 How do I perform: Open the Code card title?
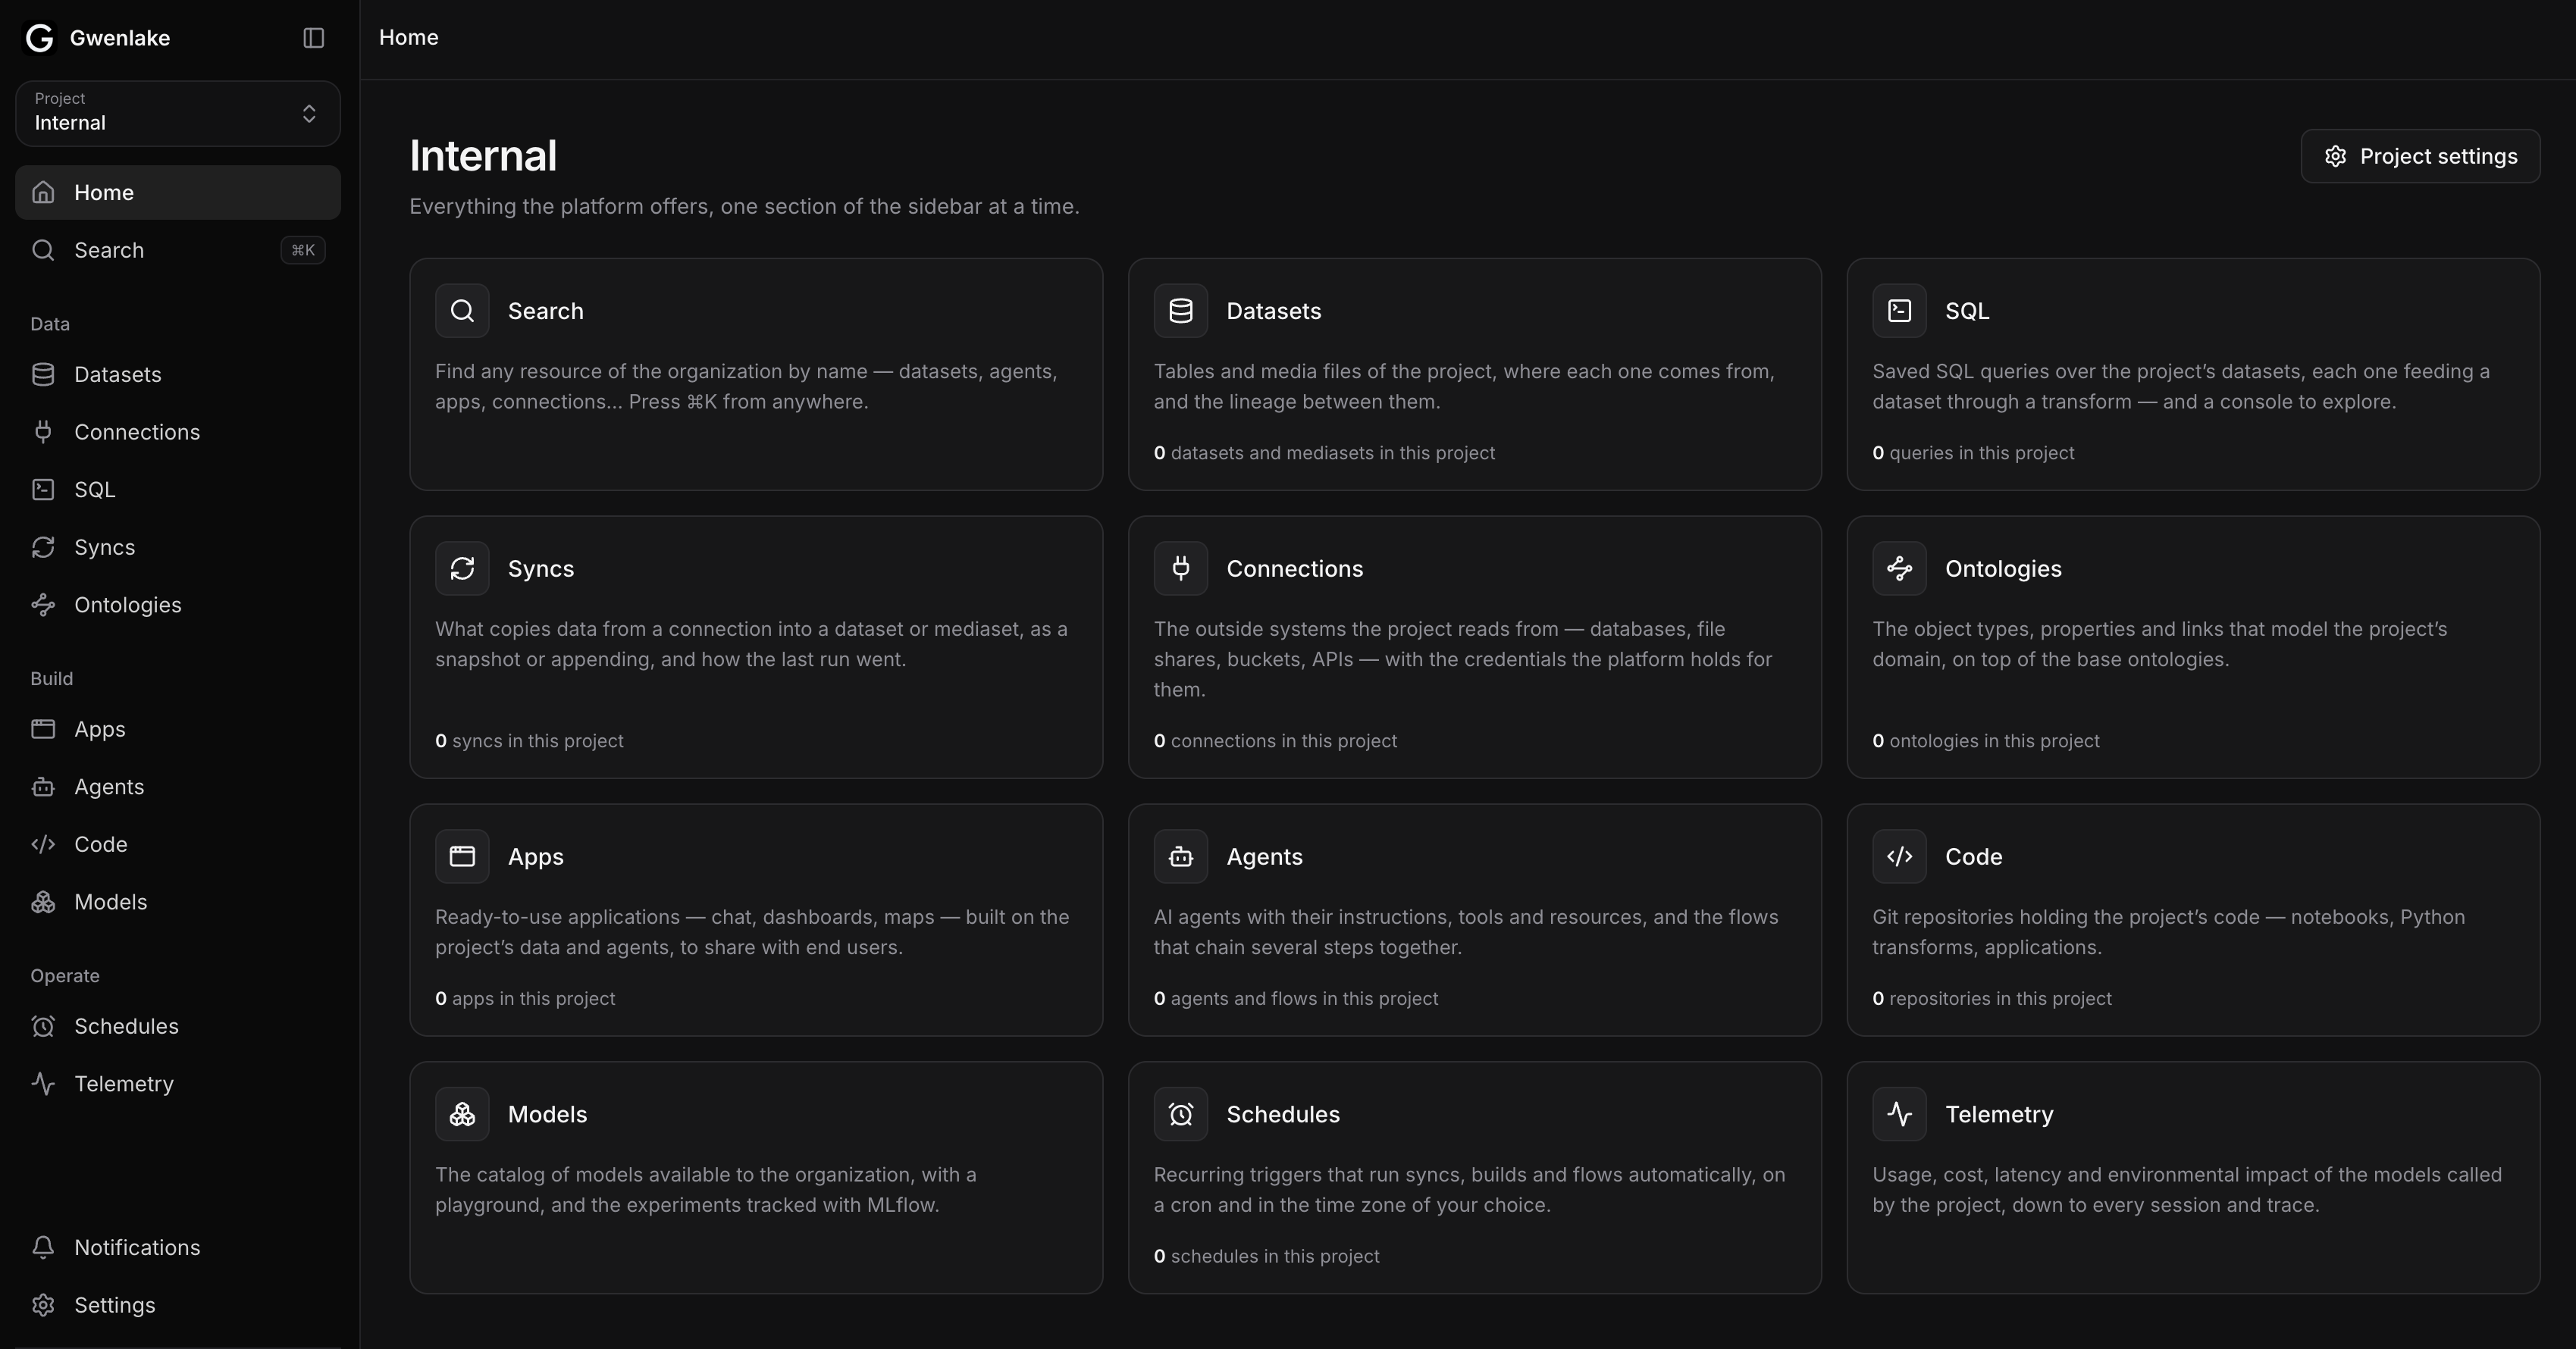point(1974,857)
